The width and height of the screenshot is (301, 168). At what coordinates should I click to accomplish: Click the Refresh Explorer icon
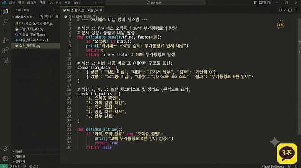52,17
